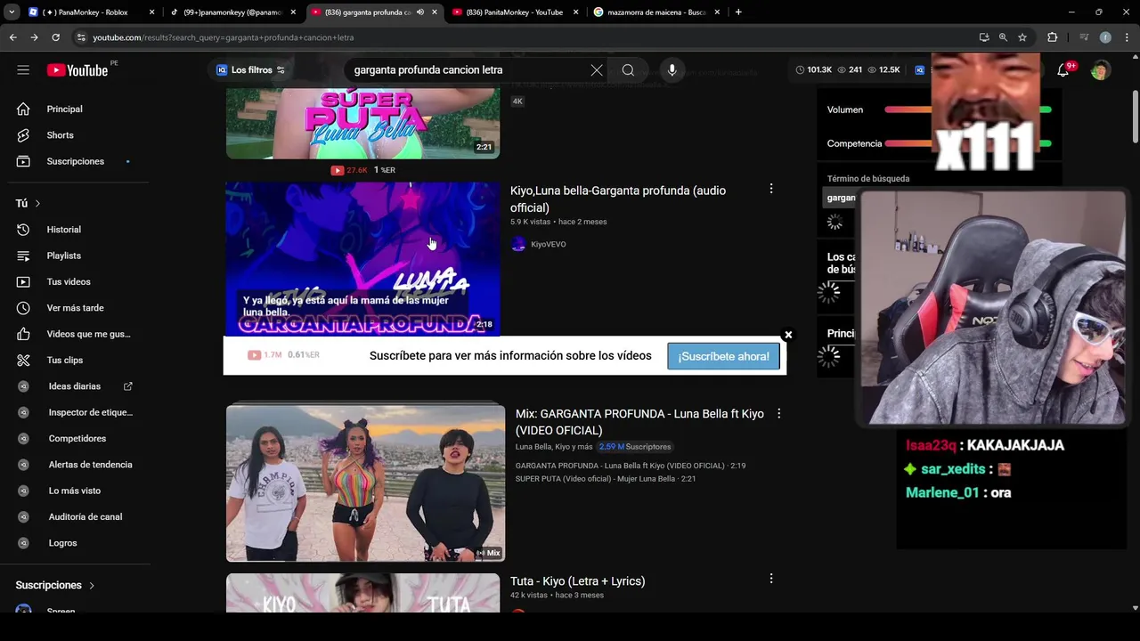This screenshot has height=641, width=1140.
Task: Open the browser tab search dropdown
Action: pos(12,12)
